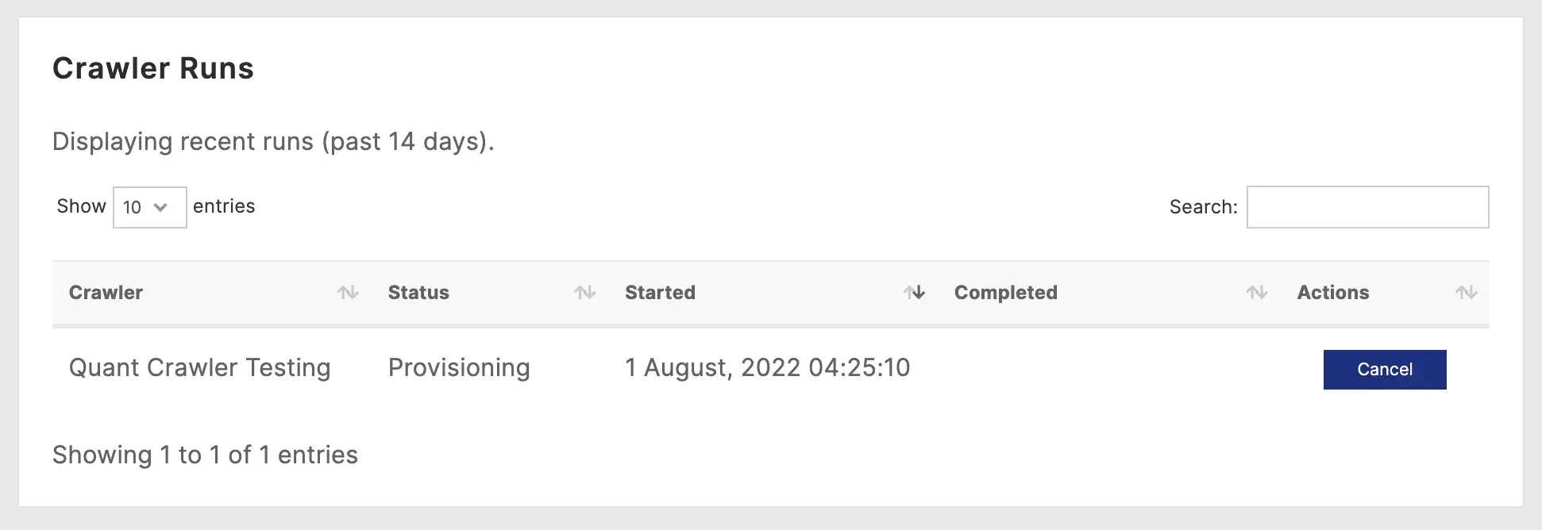1542x530 pixels.
Task: Click the Crawler Runs heading
Action: tap(153, 69)
